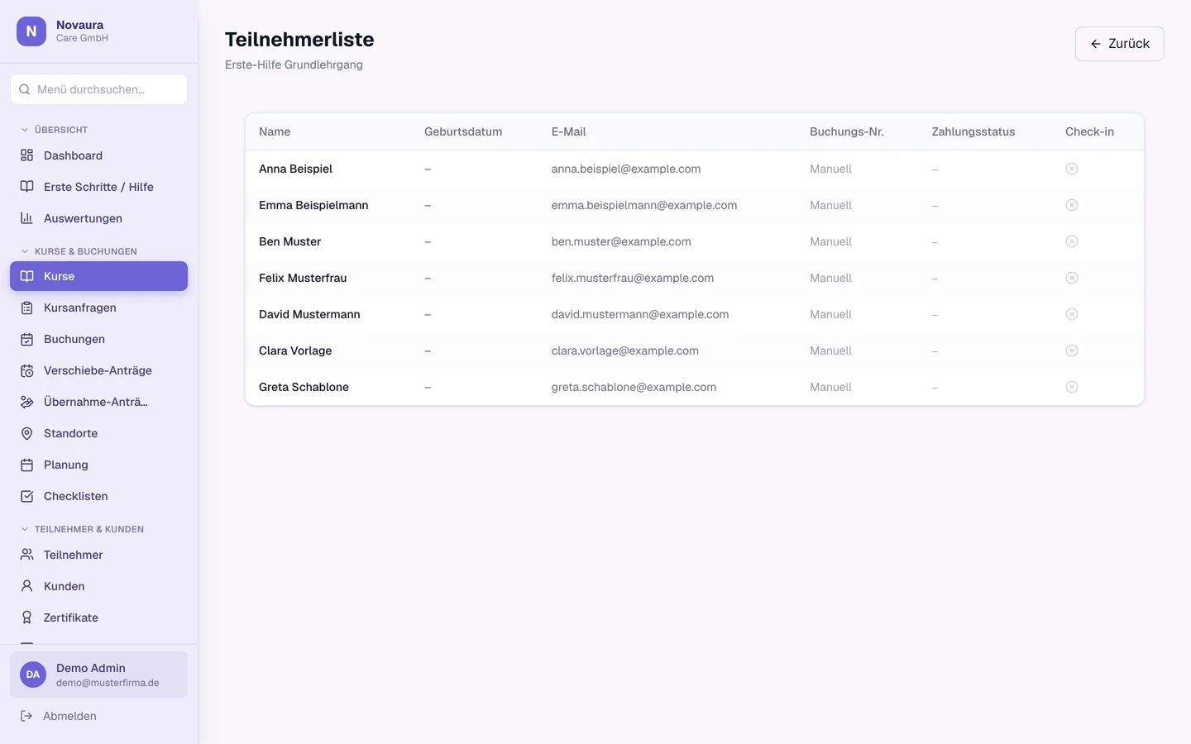Toggle check-in status for Felix Musterfrau
This screenshot has height=744, width=1191.
[x=1072, y=278]
